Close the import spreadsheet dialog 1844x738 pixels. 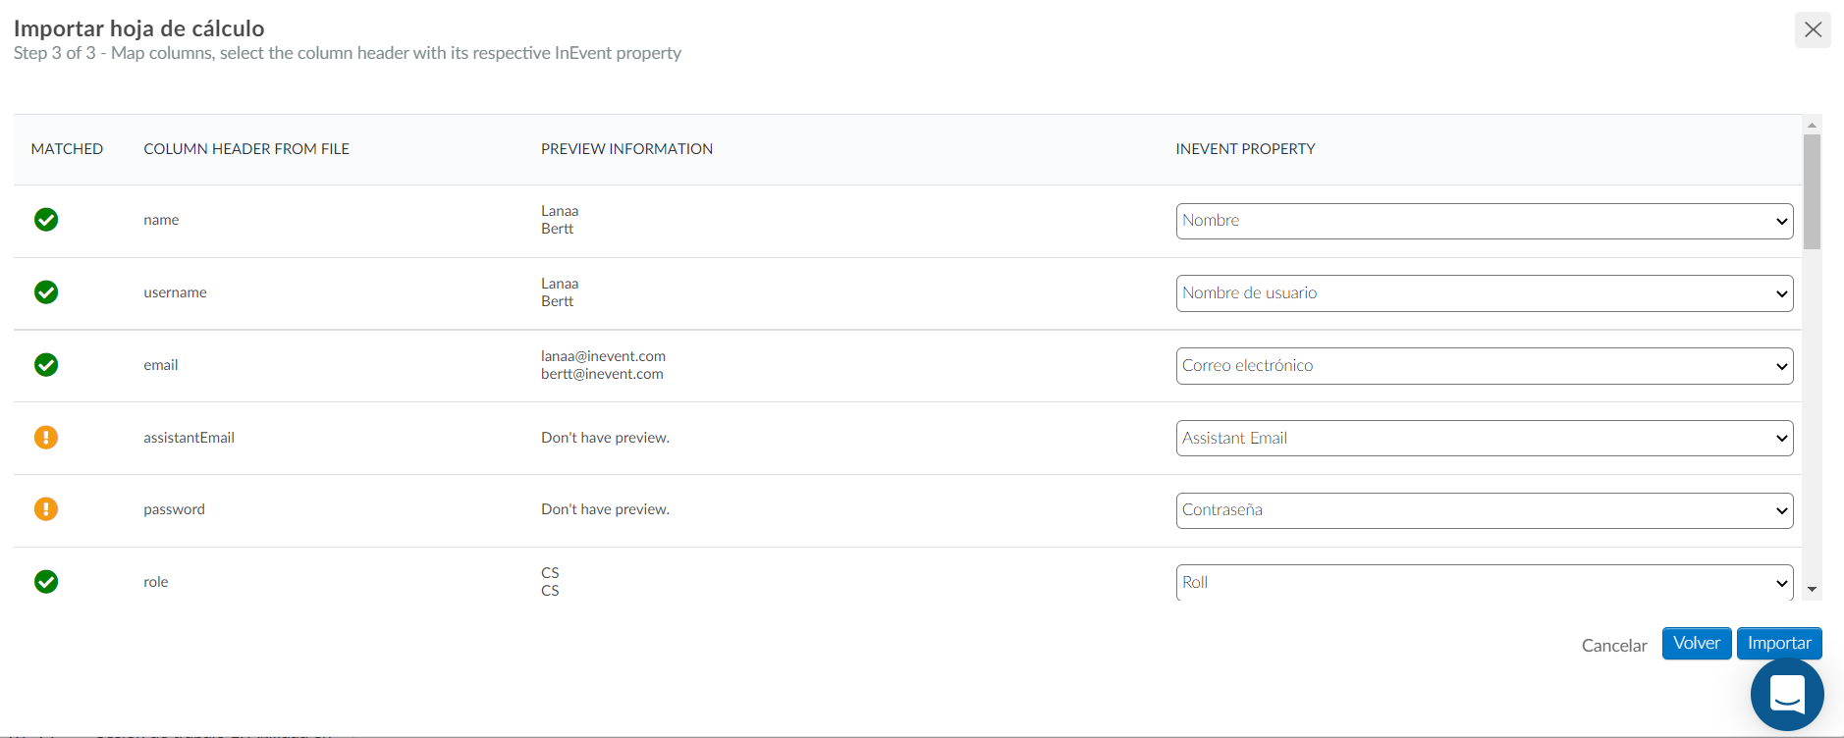tap(1813, 29)
